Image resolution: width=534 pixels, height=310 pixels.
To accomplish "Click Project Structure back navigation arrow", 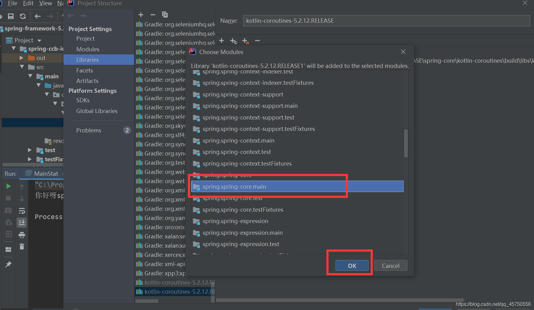I will click(x=71, y=16).
